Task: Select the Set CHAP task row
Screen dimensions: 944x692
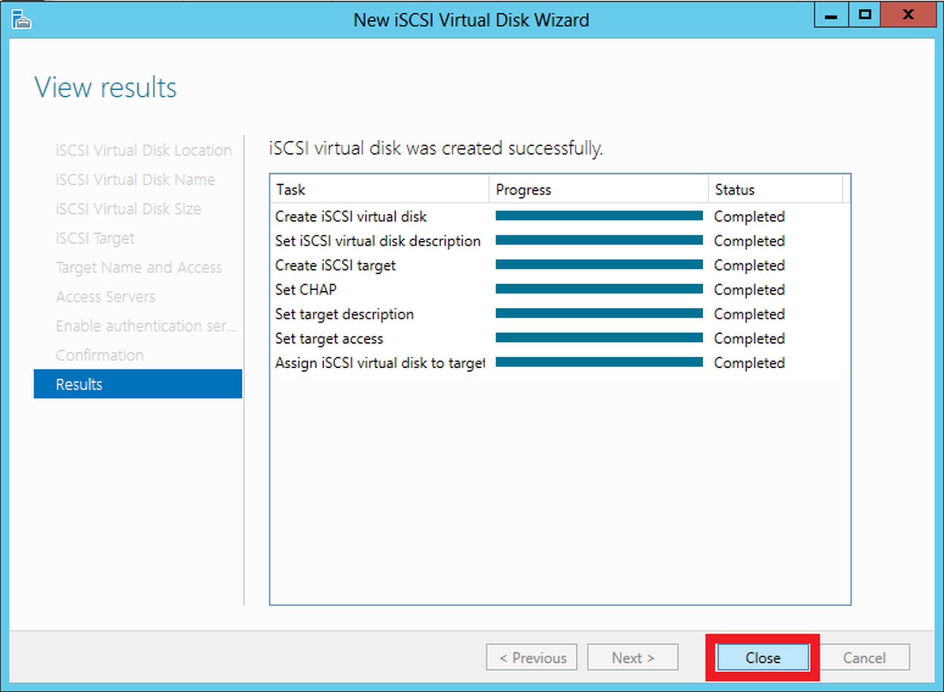Action: [306, 289]
